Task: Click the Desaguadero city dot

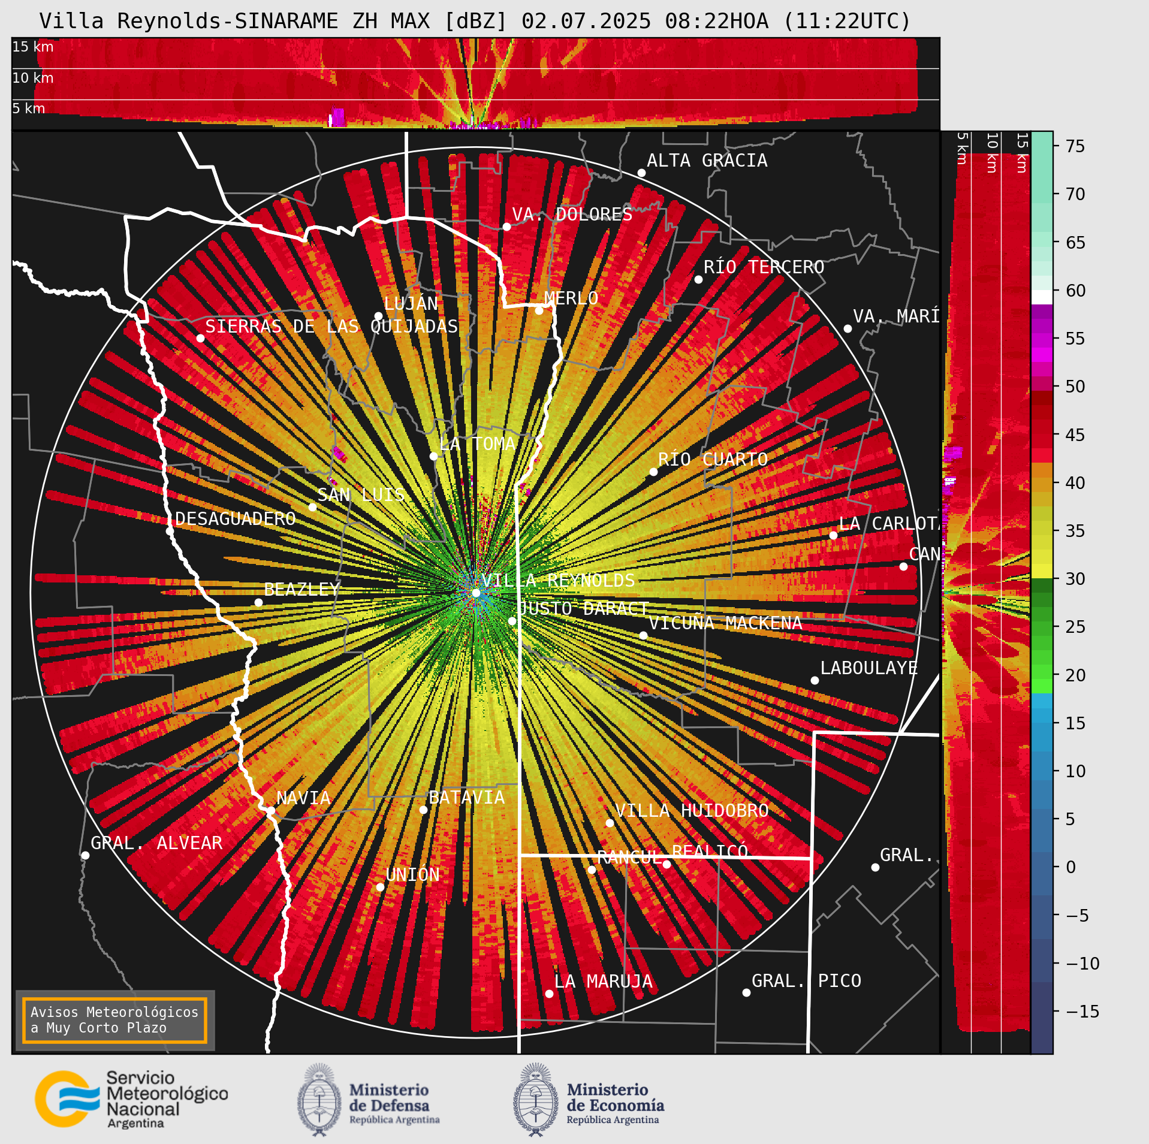Action: click(x=170, y=531)
